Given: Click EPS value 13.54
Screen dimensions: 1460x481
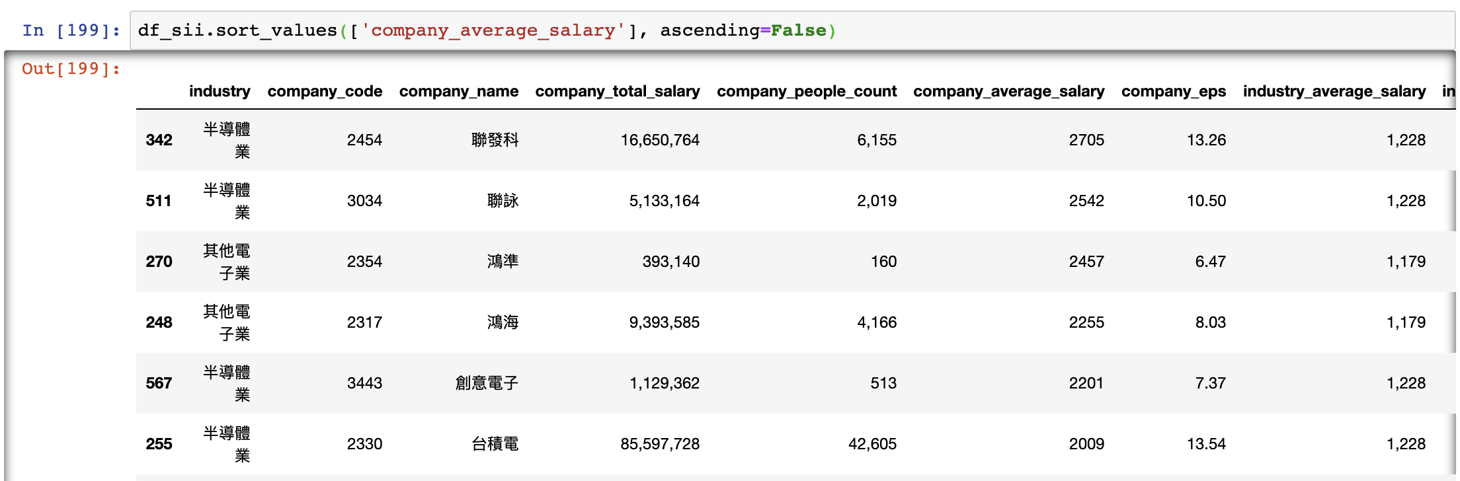Looking at the screenshot, I should point(1206,444).
